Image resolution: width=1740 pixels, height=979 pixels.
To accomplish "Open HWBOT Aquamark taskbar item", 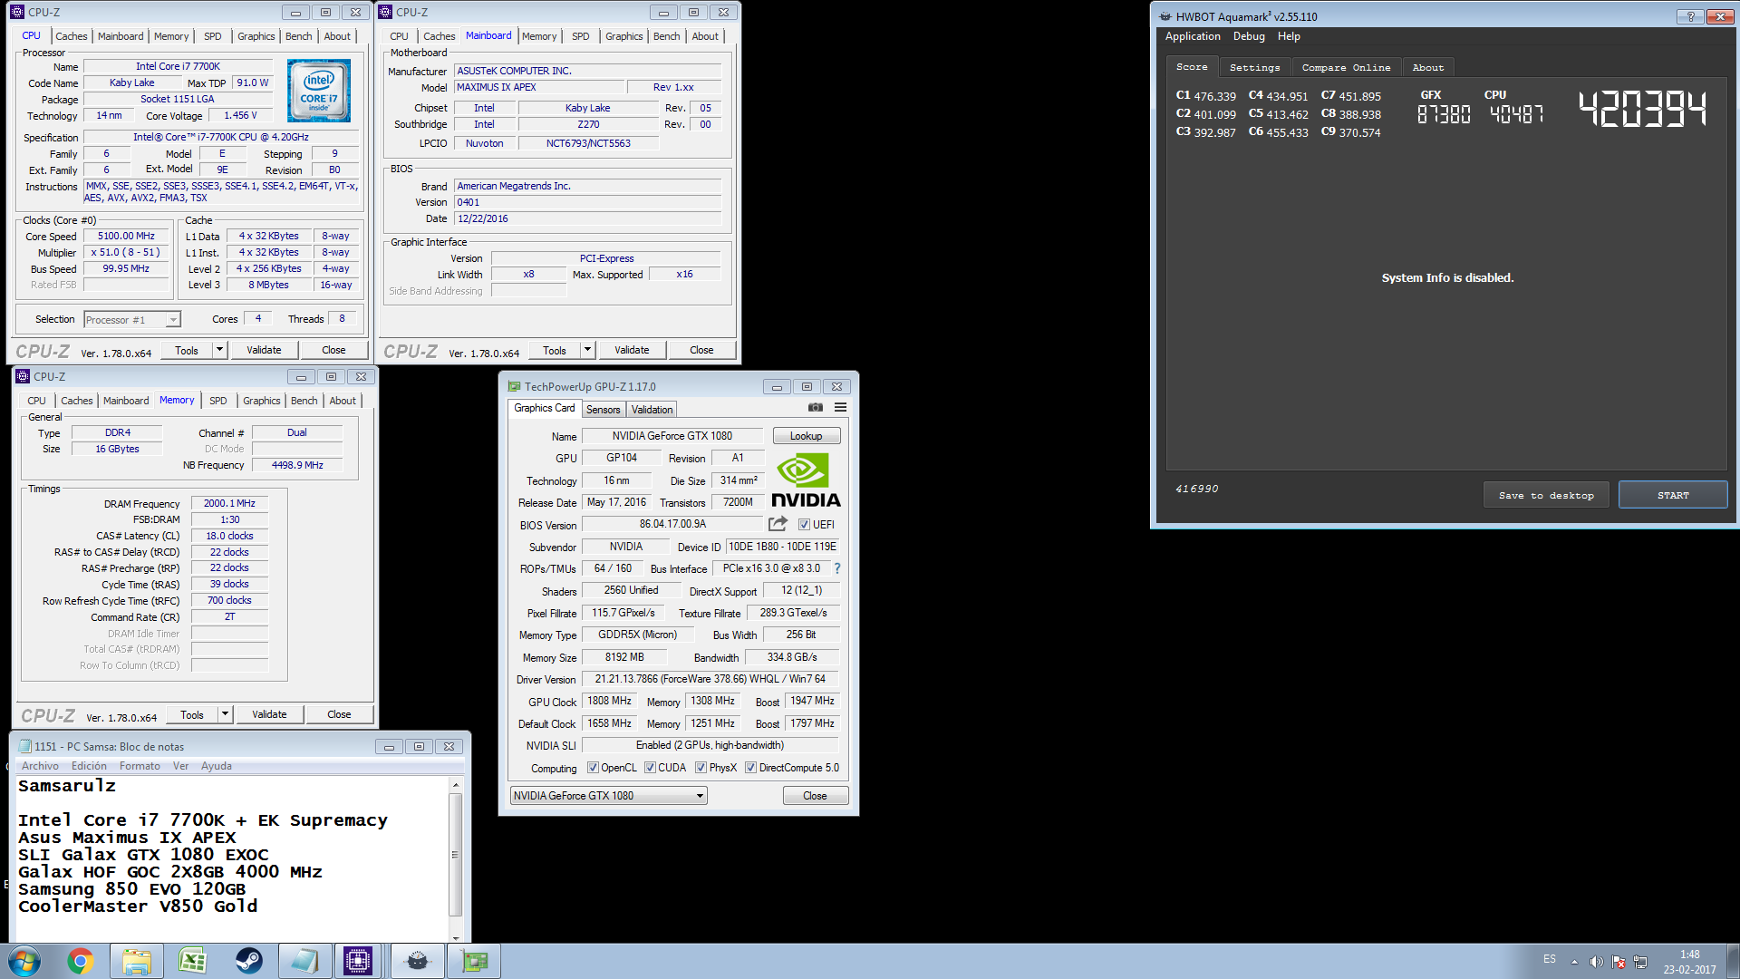I will 417,961.
